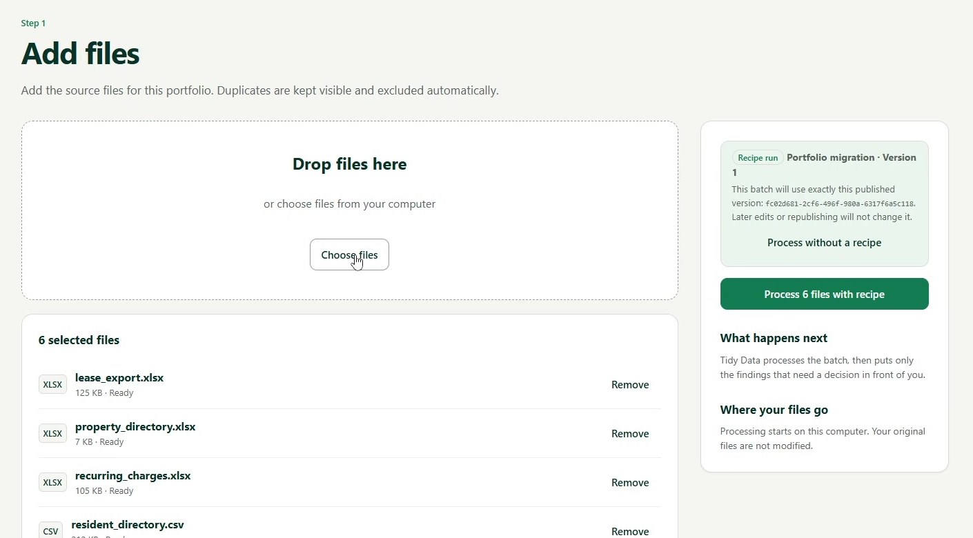Remove resident_directory.csv from the list
The width and height of the screenshot is (973, 538).
click(x=630, y=532)
